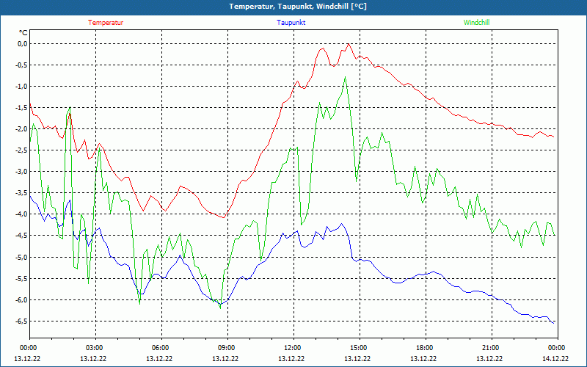The width and height of the screenshot is (587, 367).
Task: Select the red 'Temperatur' legend label
Action: coord(106,23)
